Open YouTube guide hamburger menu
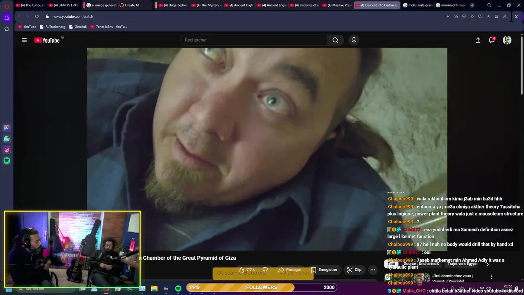The height and width of the screenshot is (295, 524). click(x=24, y=40)
